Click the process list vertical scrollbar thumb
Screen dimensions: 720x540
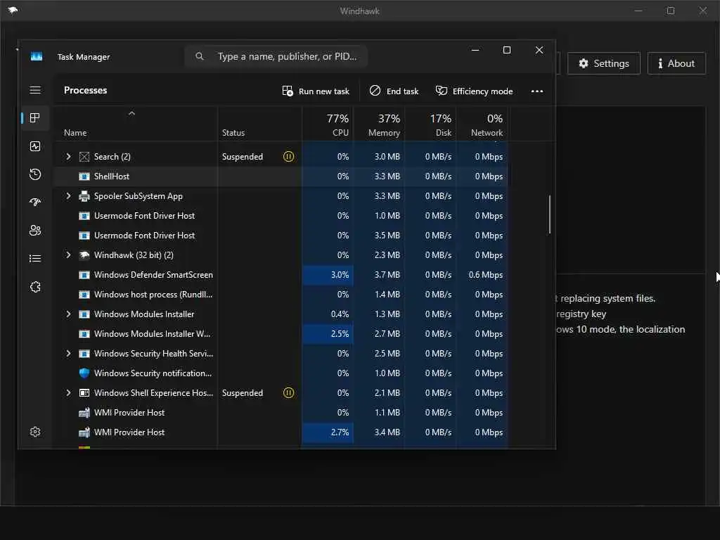[x=550, y=214]
